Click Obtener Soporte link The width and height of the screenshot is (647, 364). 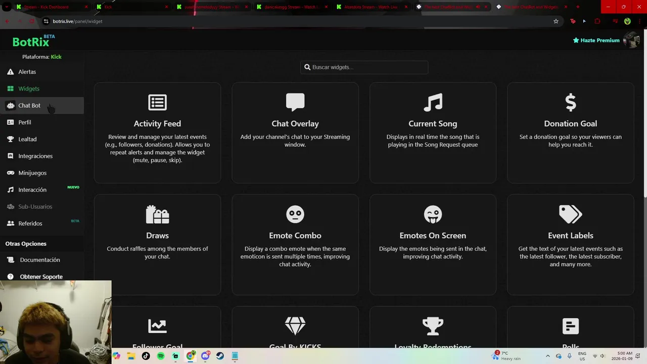tap(41, 277)
